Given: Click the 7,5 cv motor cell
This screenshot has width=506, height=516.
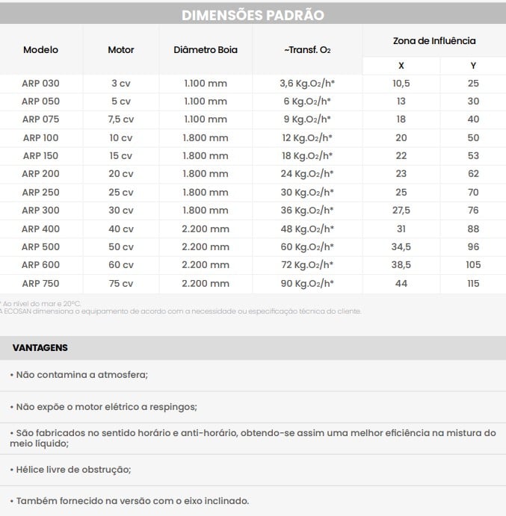Looking at the screenshot, I should 120,119.
